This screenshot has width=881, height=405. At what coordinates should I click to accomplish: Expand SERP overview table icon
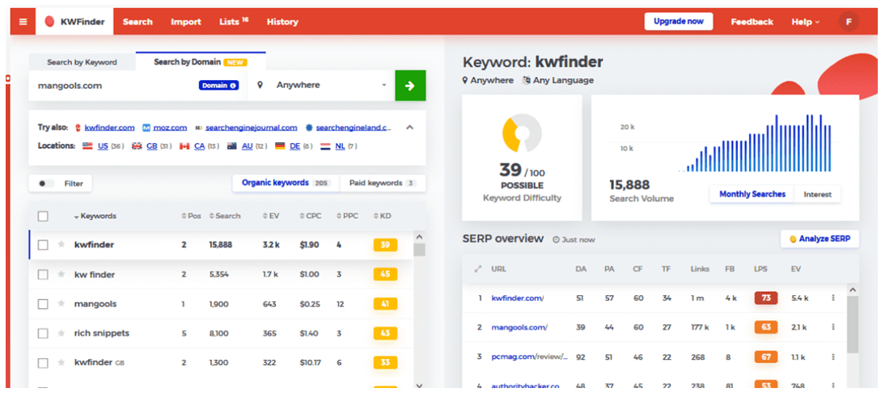478,269
